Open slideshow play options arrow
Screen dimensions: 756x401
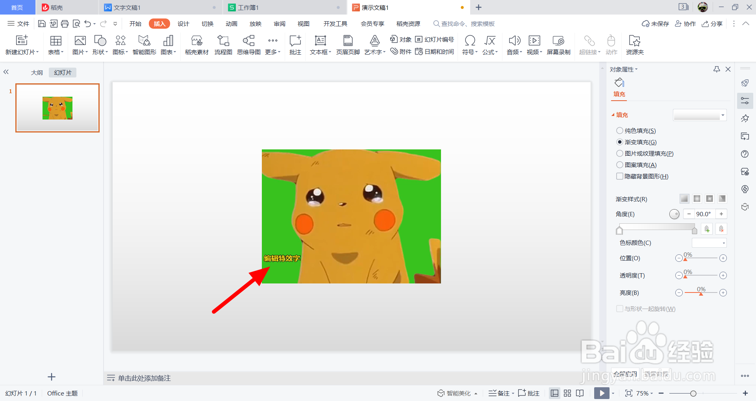coord(613,393)
